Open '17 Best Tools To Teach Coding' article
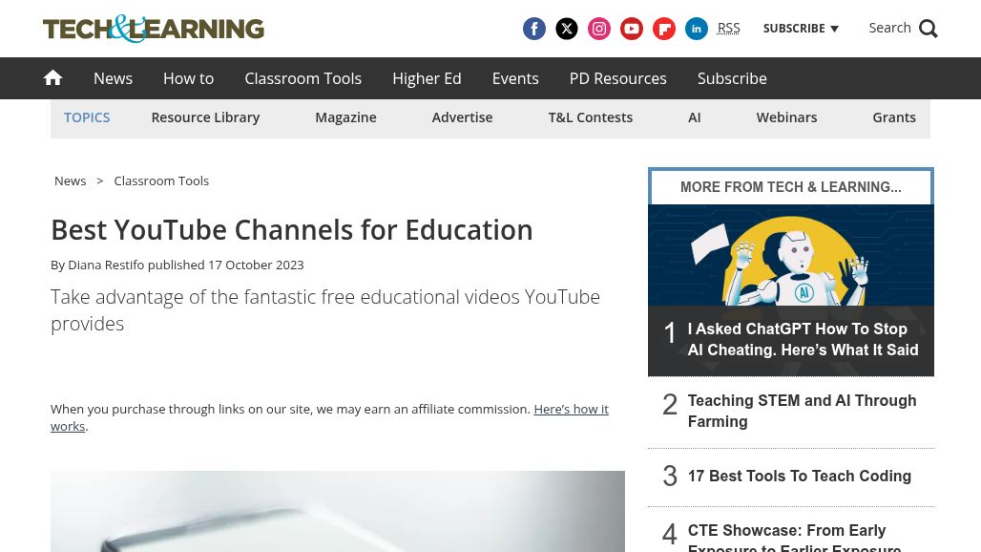981x552 pixels. (799, 476)
